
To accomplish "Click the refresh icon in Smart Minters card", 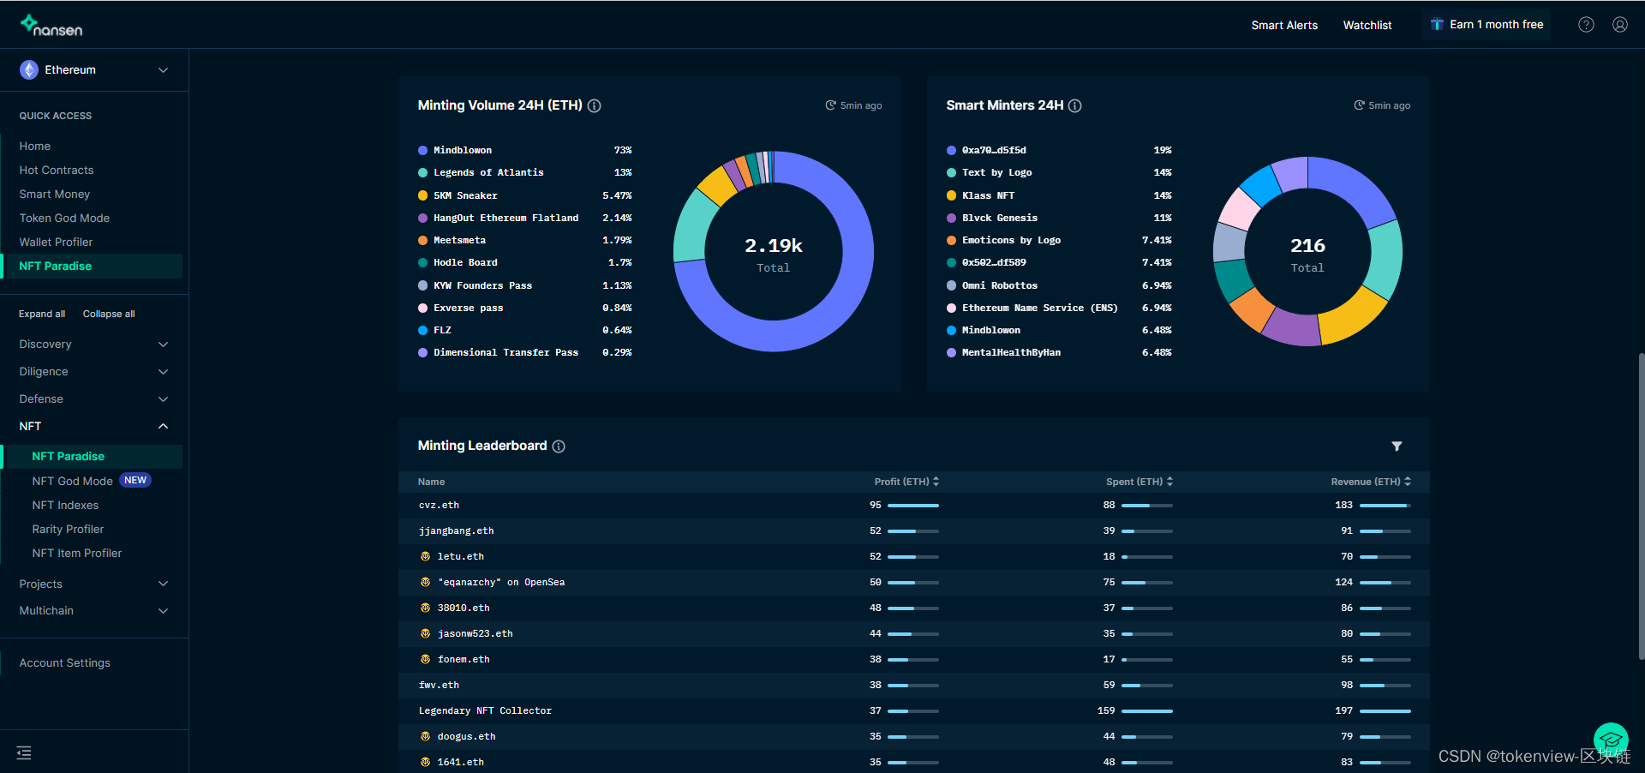I will 1359,105.
